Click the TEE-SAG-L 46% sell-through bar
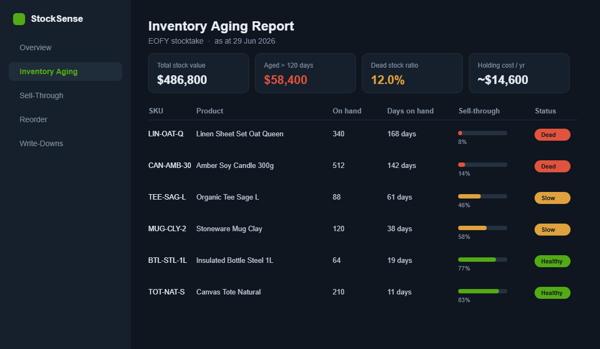Viewport: 600px width, 349px height. [x=483, y=196]
